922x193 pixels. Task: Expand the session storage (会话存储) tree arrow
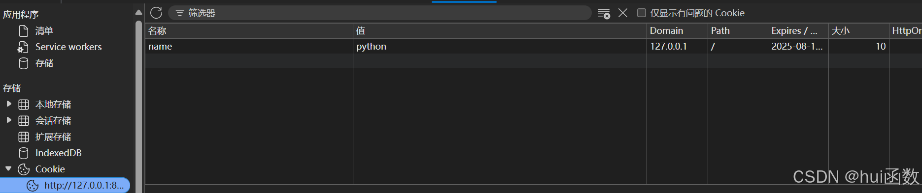pyautogui.click(x=9, y=120)
